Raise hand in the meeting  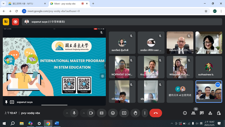[x=135, y=113]
